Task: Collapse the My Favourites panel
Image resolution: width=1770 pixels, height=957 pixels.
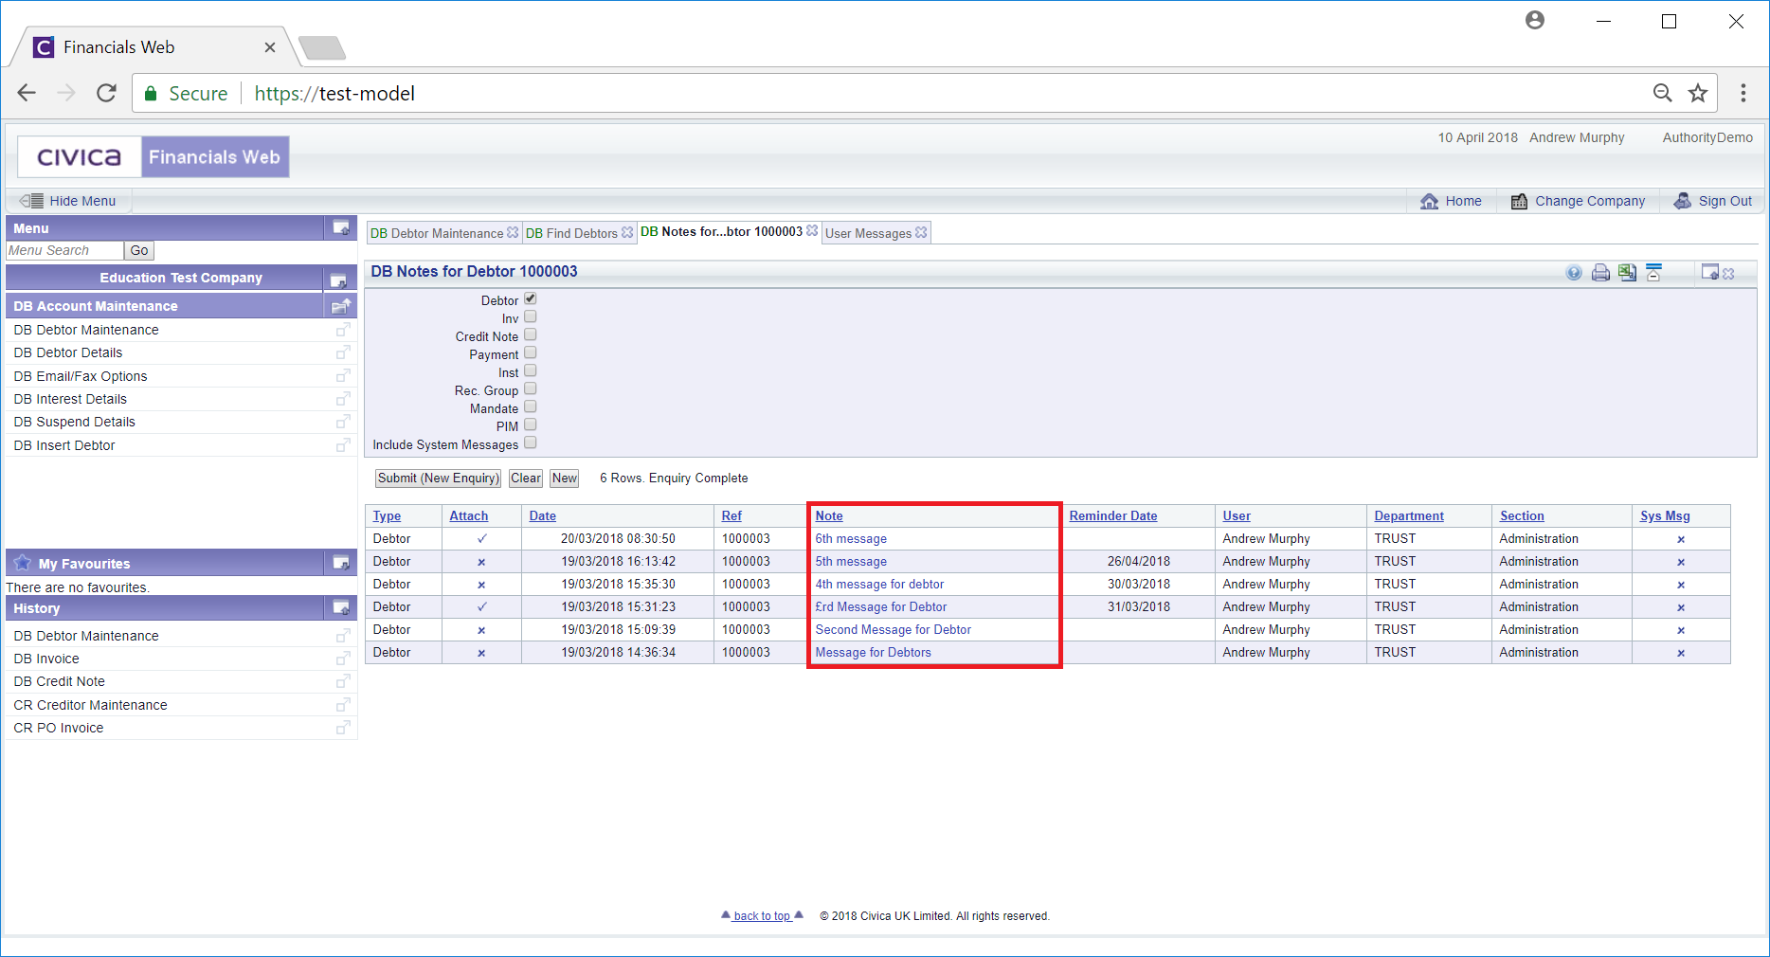Action: (340, 563)
